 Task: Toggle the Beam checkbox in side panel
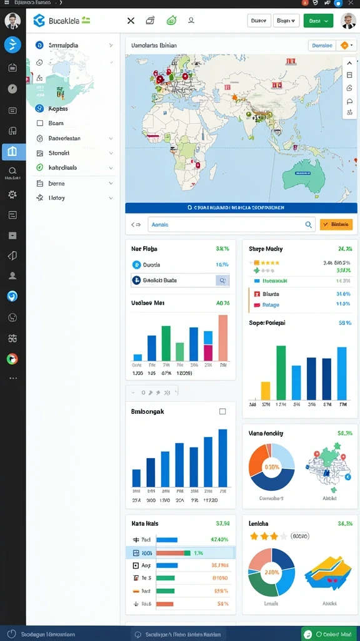pyautogui.click(x=39, y=123)
